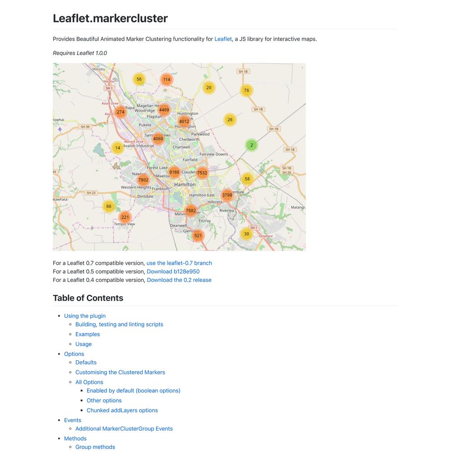
Task: Click the Table of Contents heading
Action: point(88,298)
